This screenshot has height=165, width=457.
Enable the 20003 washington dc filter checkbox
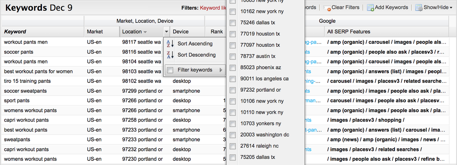pos(233,135)
